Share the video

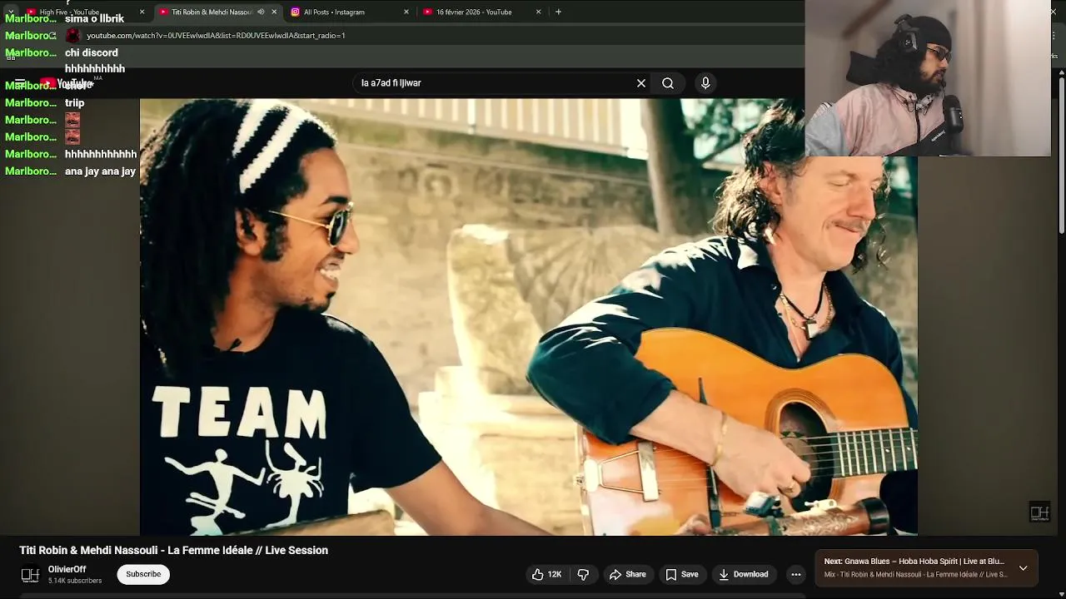coord(627,574)
